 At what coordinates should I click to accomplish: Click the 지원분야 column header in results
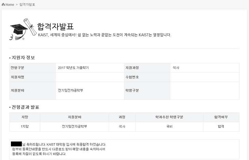[74, 117]
